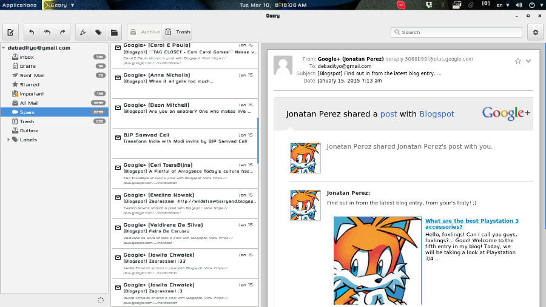Open the Drafts folder

(55, 66)
